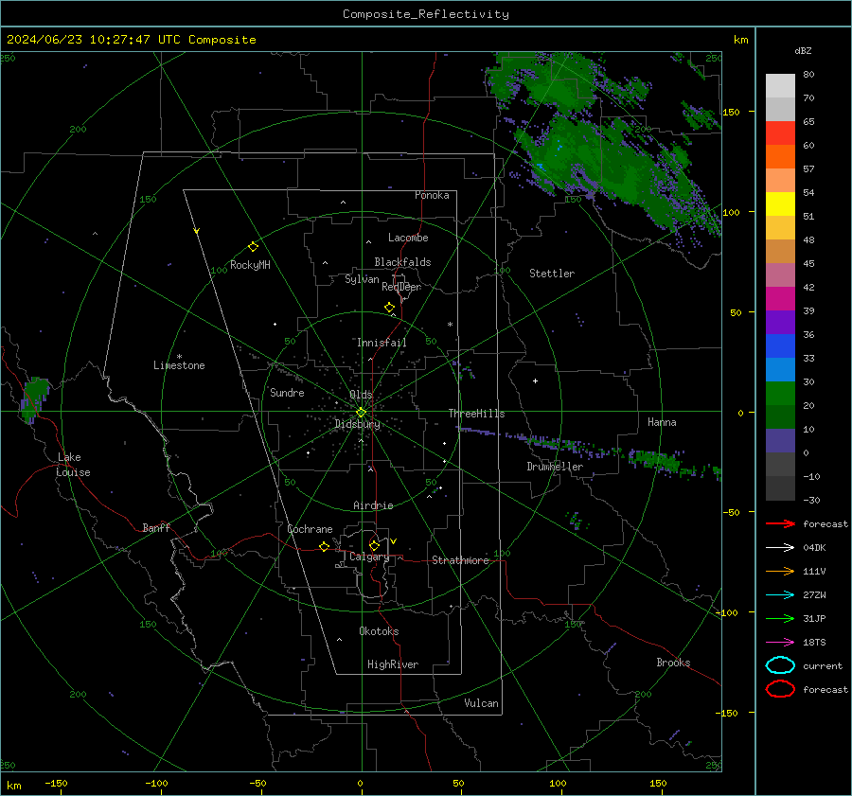Click the Banff map label
Viewport: 852px width, 796px height.
point(156,527)
